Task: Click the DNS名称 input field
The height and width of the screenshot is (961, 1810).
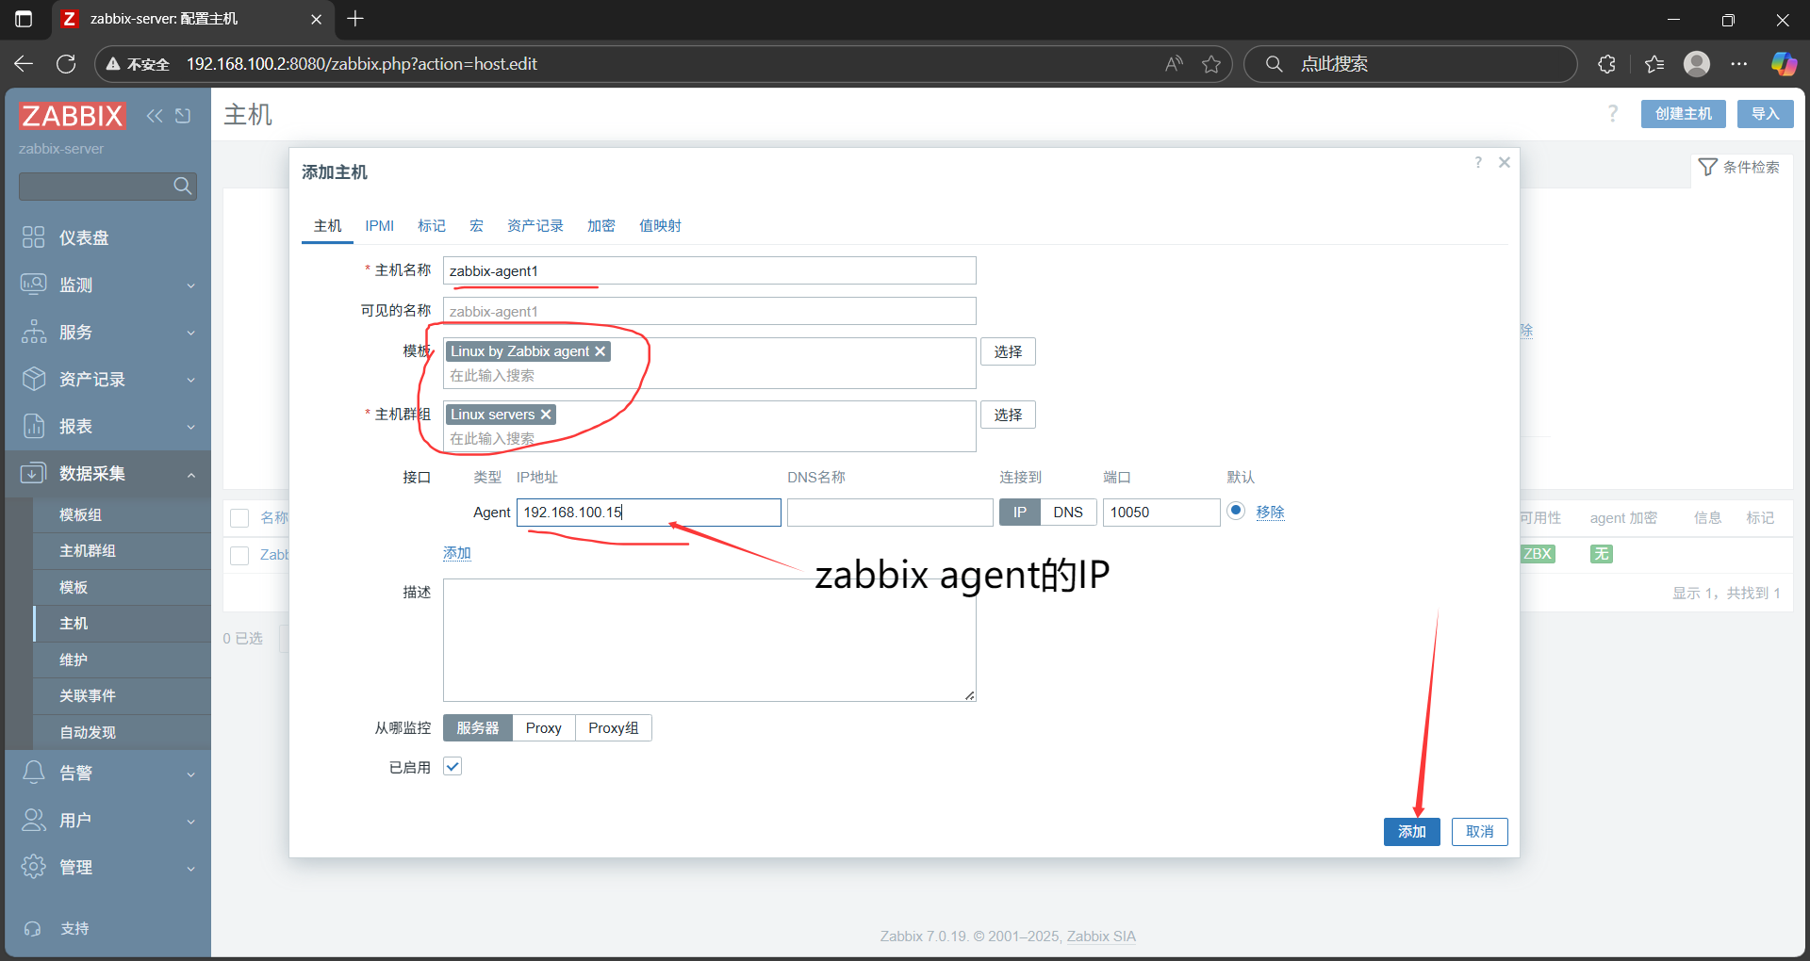Action: [x=890, y=513]
